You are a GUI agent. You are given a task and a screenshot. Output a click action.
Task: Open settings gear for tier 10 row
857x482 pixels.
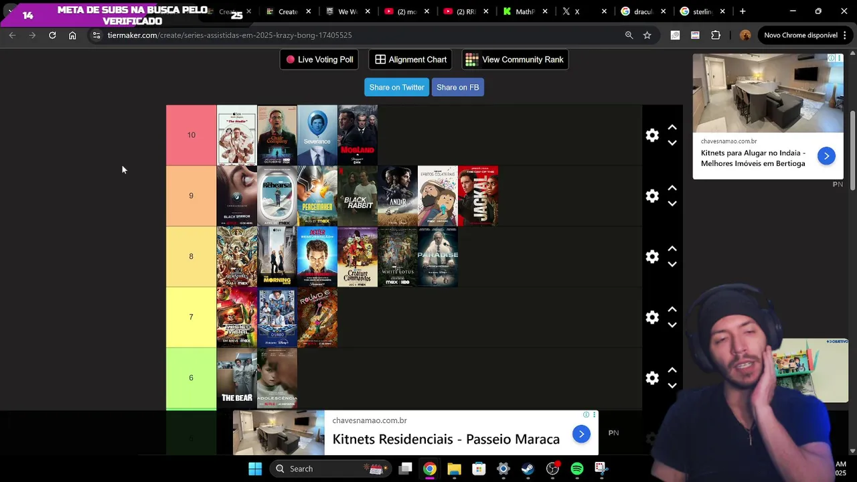pyautogui.click(x=652, y=135)
